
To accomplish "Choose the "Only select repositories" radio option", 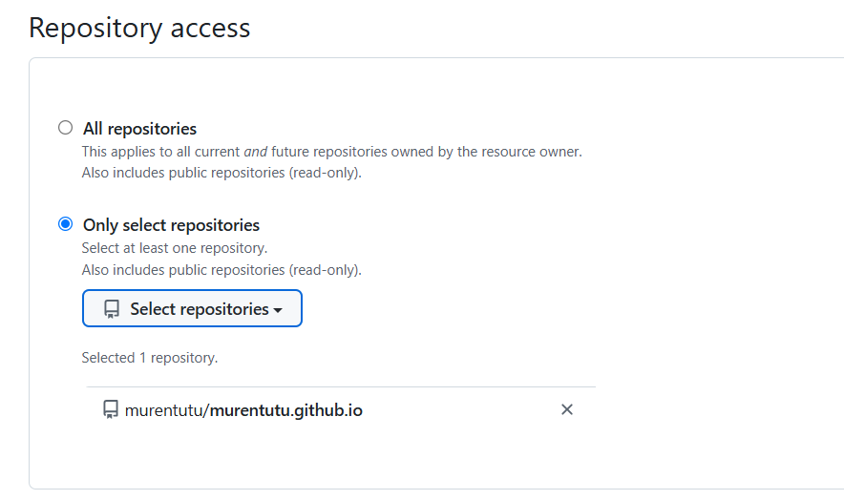I will point(65,224).
